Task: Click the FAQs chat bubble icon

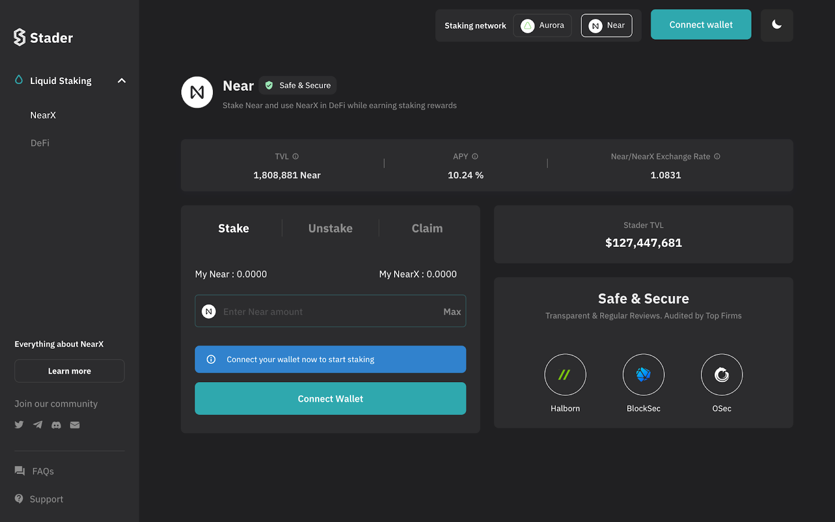Action: pos(20,471)
